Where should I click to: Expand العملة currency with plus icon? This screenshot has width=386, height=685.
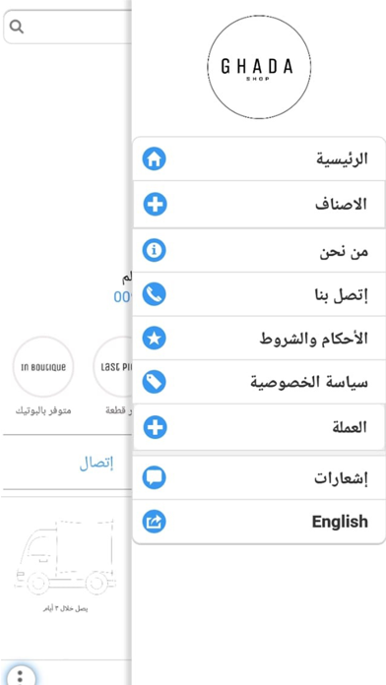(156, 427)
